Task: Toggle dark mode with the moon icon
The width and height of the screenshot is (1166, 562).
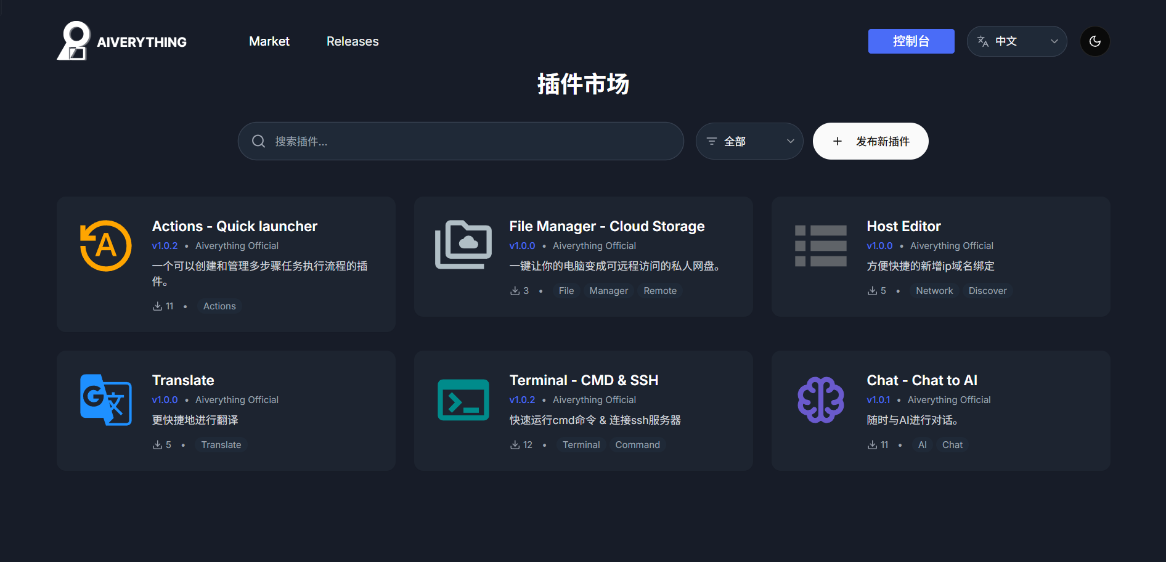Action: tap(1095, 41)
